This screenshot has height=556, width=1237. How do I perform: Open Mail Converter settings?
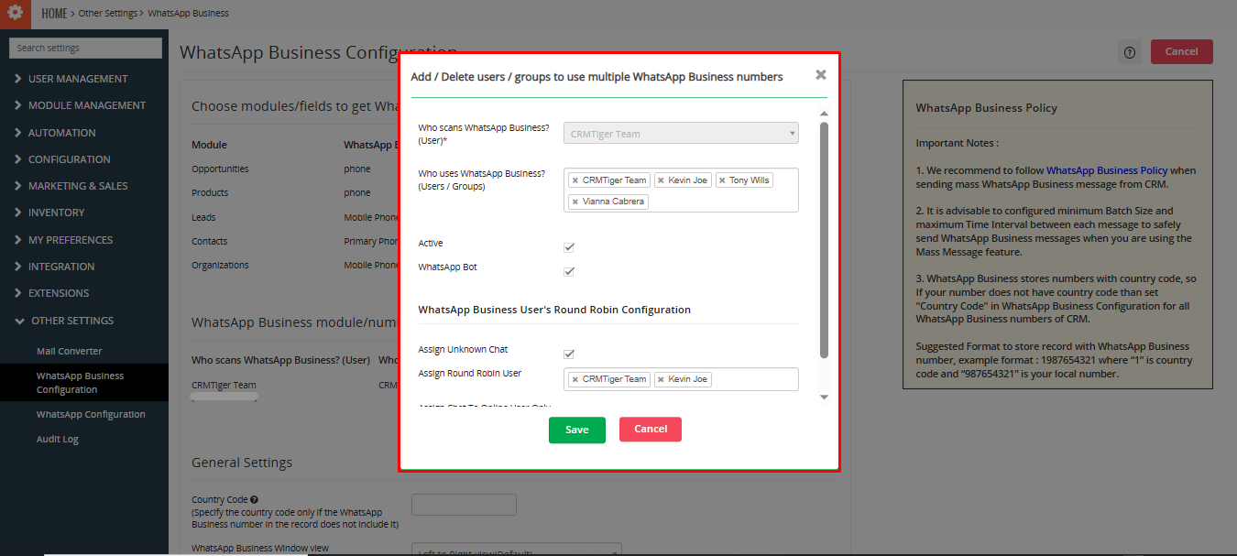70,351
